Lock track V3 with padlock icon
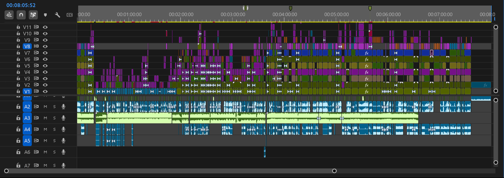 pyautogui.click(x=18, y=79)
